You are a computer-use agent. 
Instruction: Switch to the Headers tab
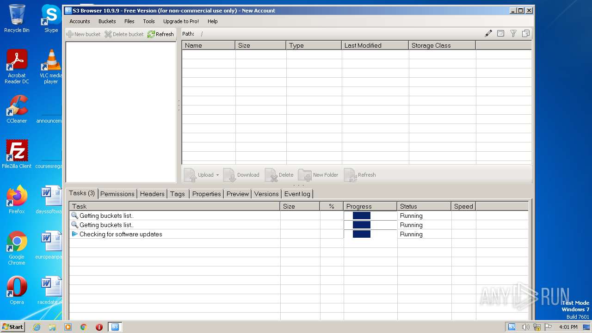152,194
